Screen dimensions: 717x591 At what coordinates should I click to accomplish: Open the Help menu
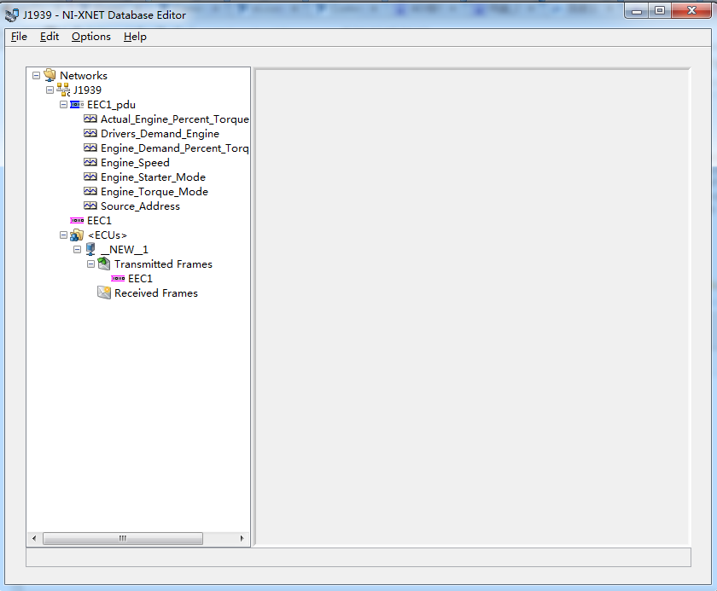pos(135,37)
